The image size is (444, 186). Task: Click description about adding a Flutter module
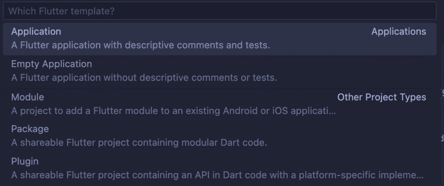tap(173, 111)
